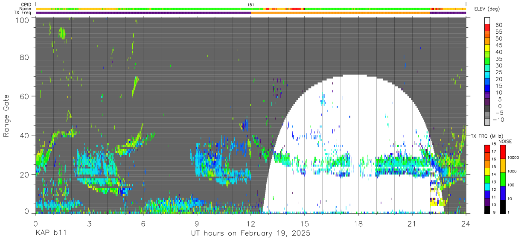Click the x-axis tick label '12'
Viewport: 524px width, 242px height.
pos(250,224)
